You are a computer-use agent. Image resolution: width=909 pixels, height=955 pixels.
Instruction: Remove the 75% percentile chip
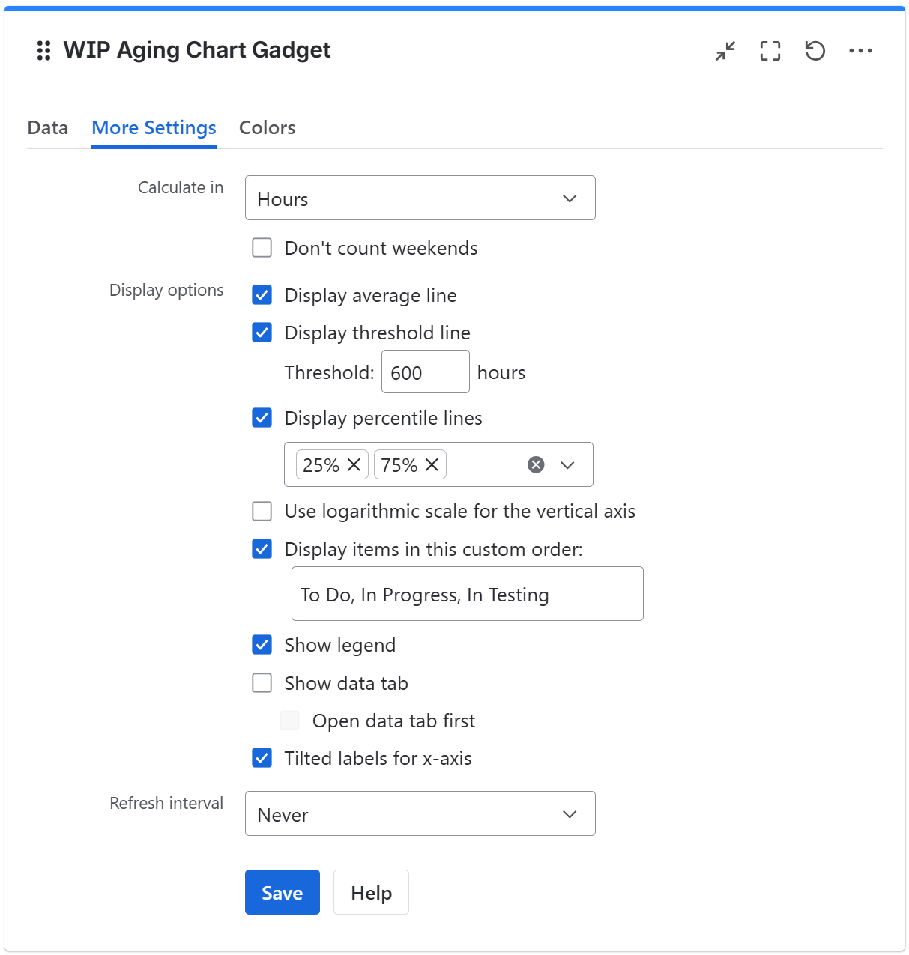pyautogui.click(x=432, y=464)
